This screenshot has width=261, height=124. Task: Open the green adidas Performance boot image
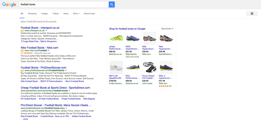pyautogui.click(x=116, y=38)
